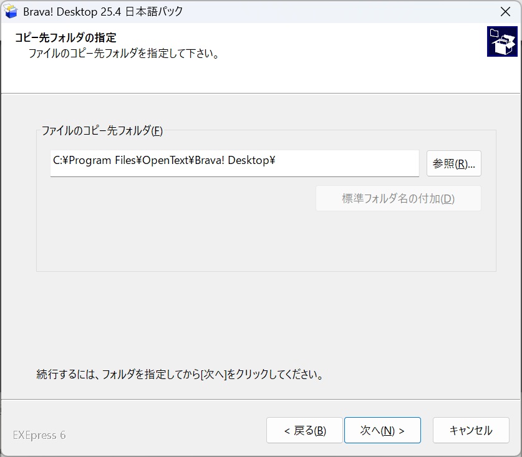Click the 標準フォルダ名の付加(D) button
Screen dimensions: 522x457
pyautogui.click(x=398, y=198)
